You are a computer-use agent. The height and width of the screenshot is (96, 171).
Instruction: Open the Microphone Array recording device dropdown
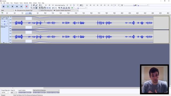coord(28,10)
